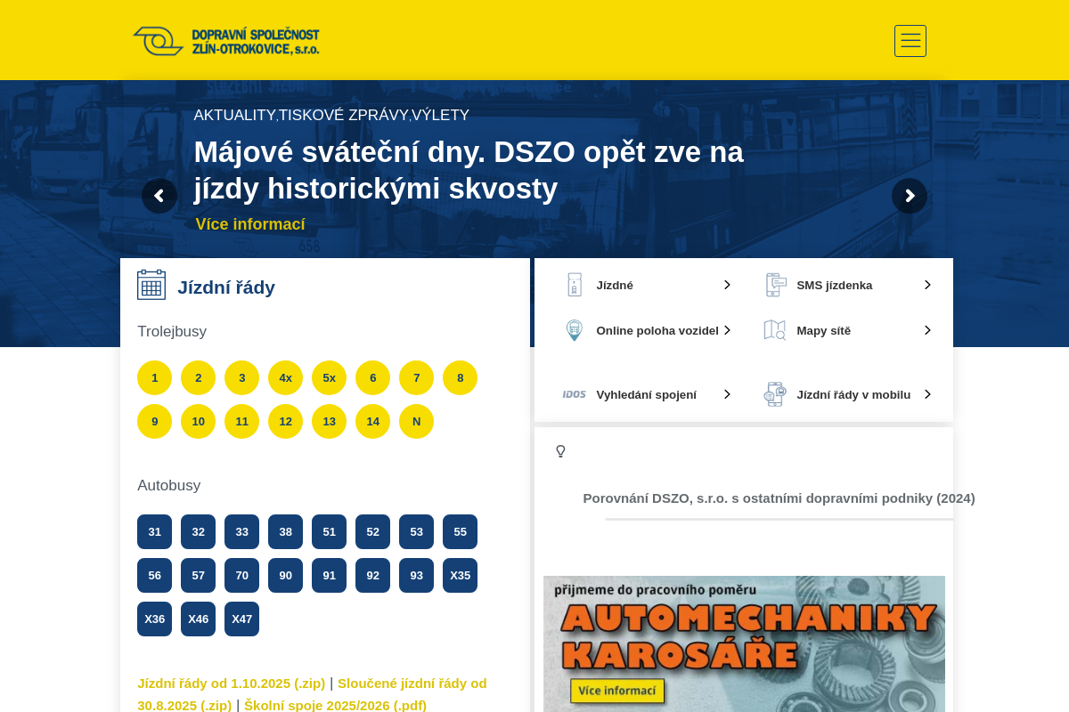Open Online poloha vozidel link
Screen dimensions: 1069x712
click(x=657, y=331)
